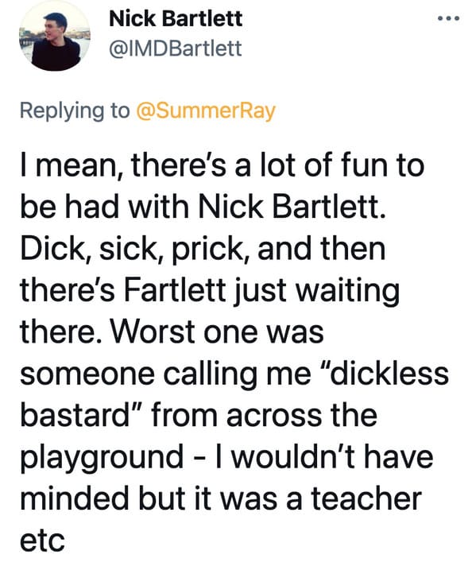Open the @SummerRay mention link

(206, 111)
